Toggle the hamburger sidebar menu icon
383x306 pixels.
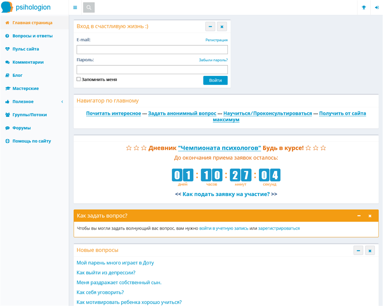[75, 8]
